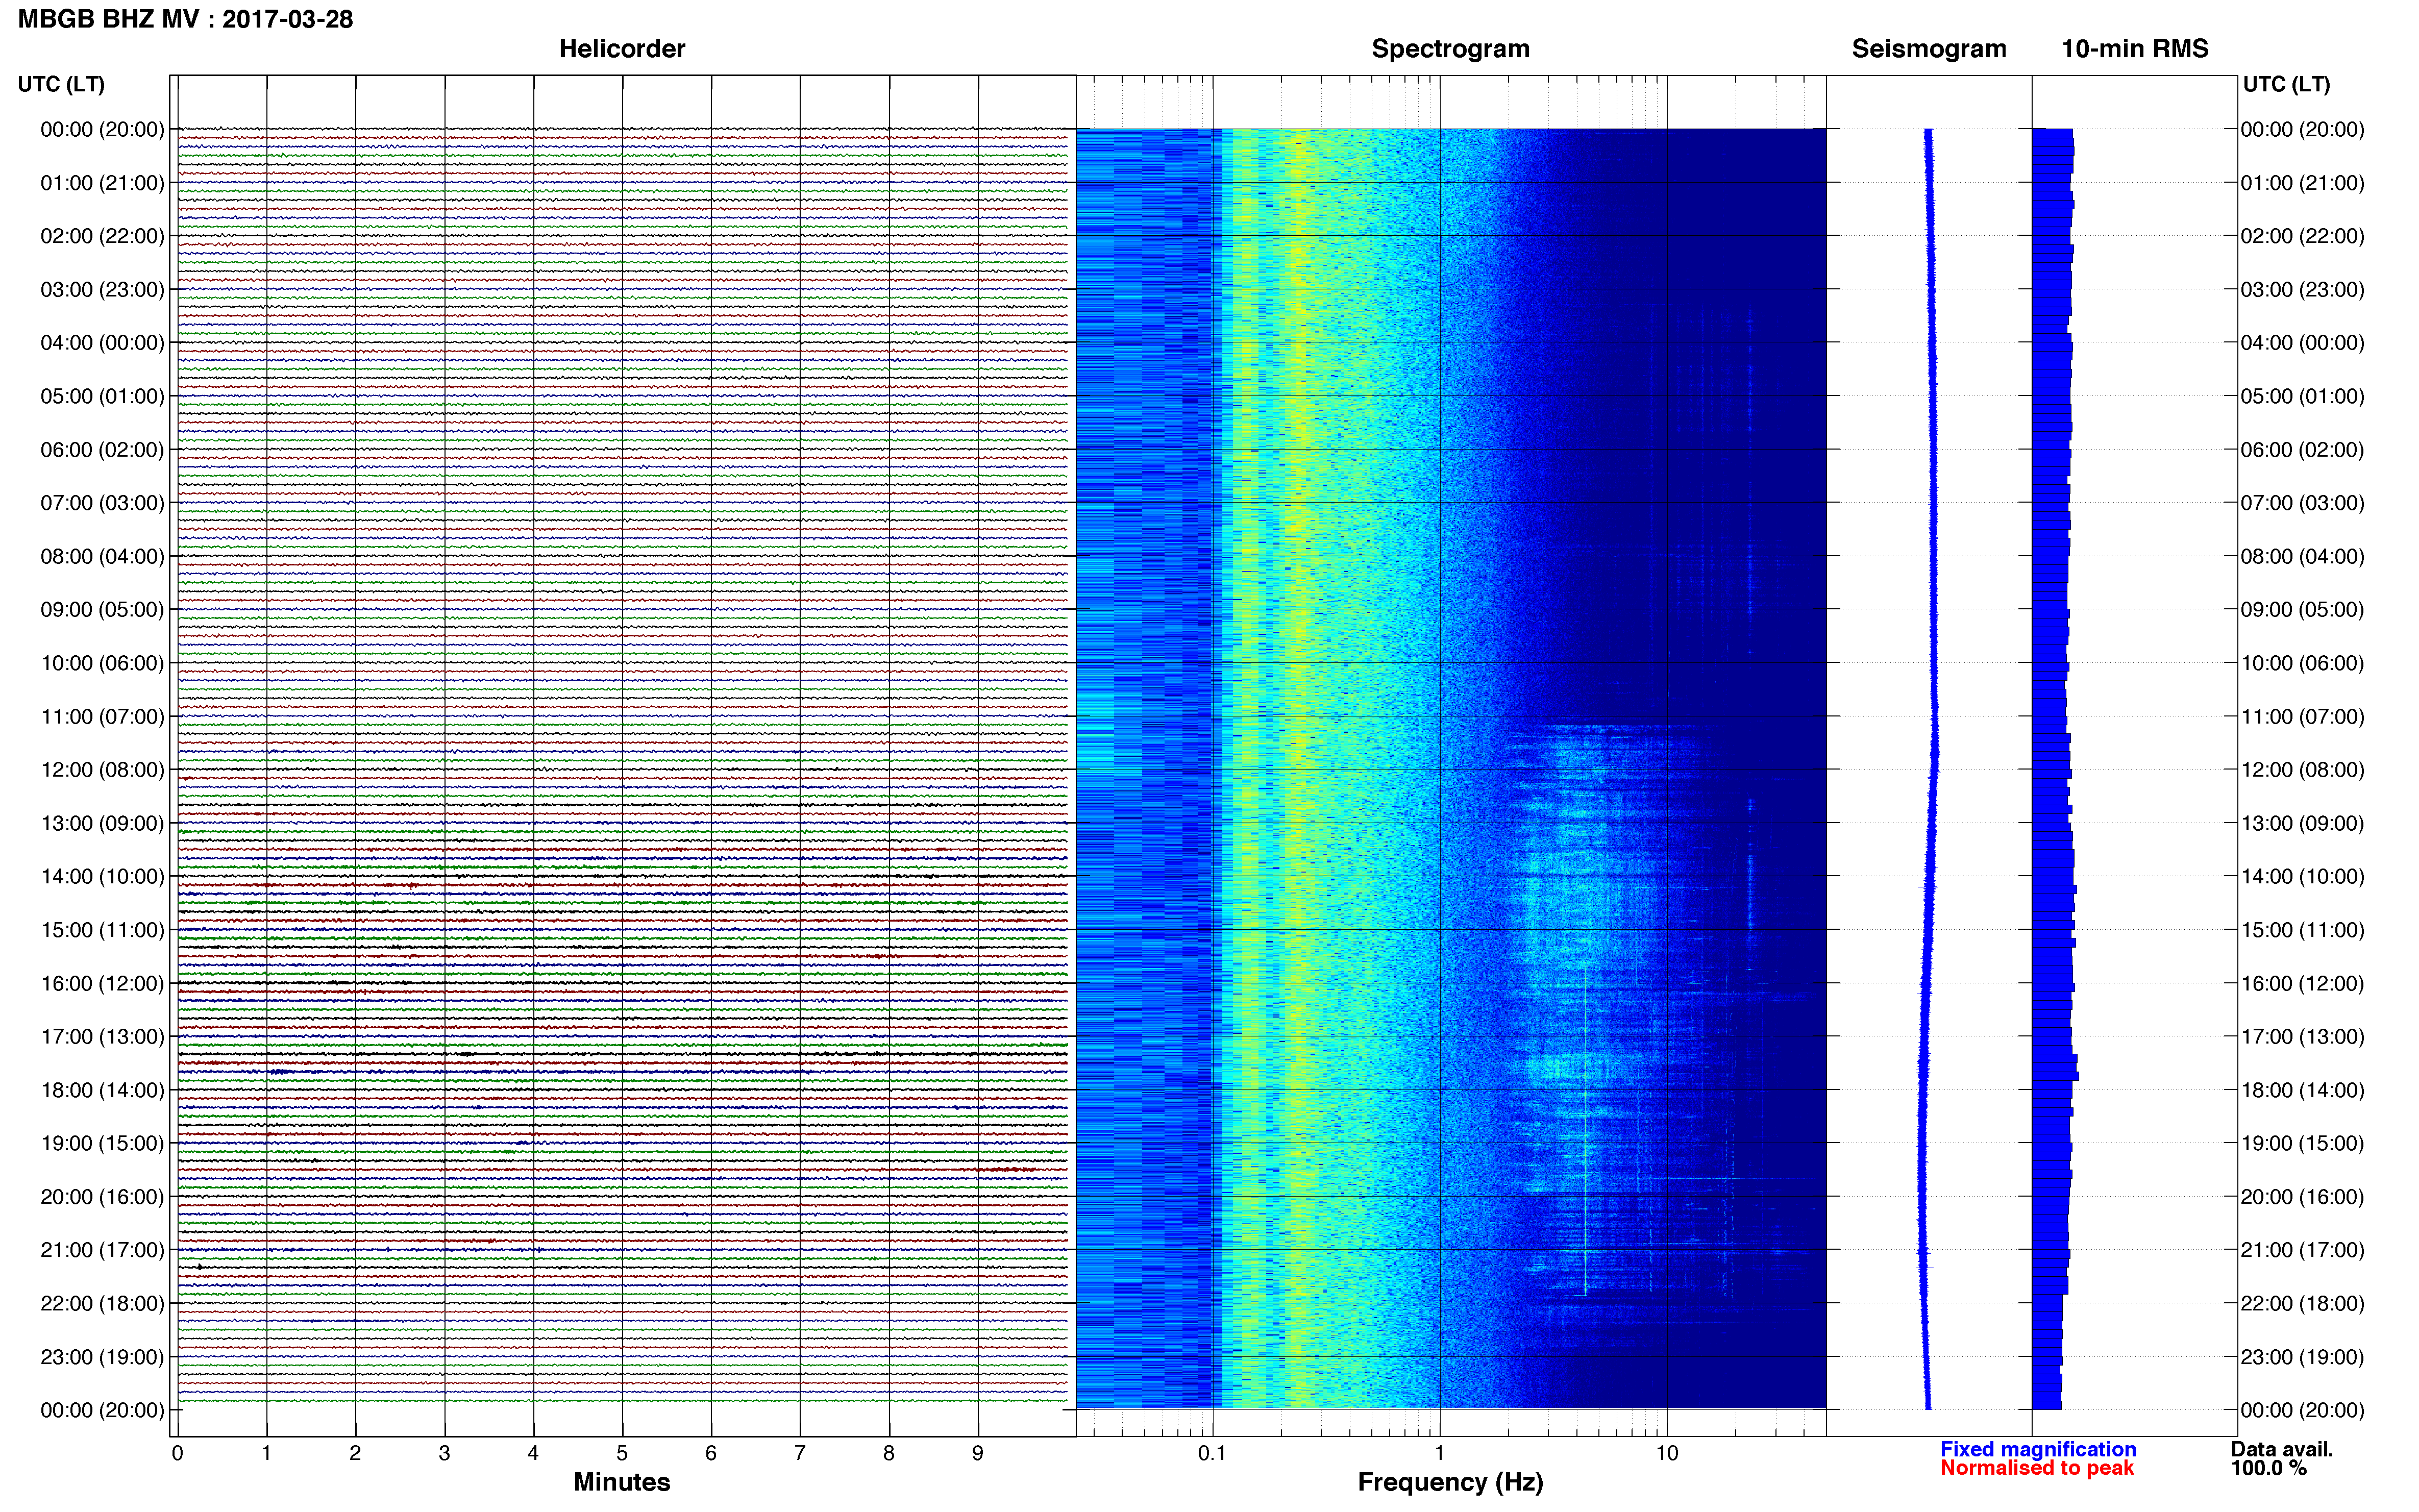This screenshot has width=2419, height=1512.
Task: Click '03:00 (23:00)' on the left time axis
Action: click(102, 290)
